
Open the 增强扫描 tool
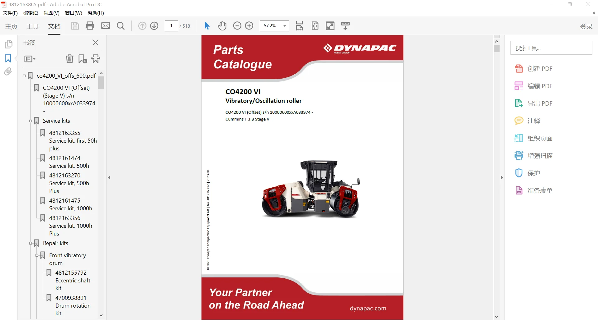pos(534,156)
